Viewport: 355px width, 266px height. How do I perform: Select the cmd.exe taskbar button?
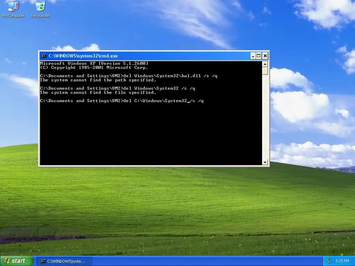[64, 261]
